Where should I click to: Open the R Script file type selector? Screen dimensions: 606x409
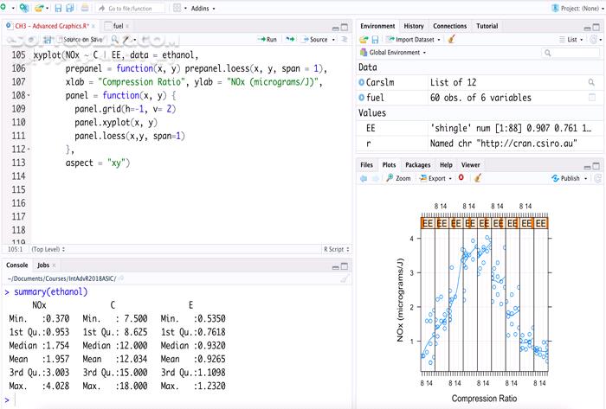pos(337,249)
